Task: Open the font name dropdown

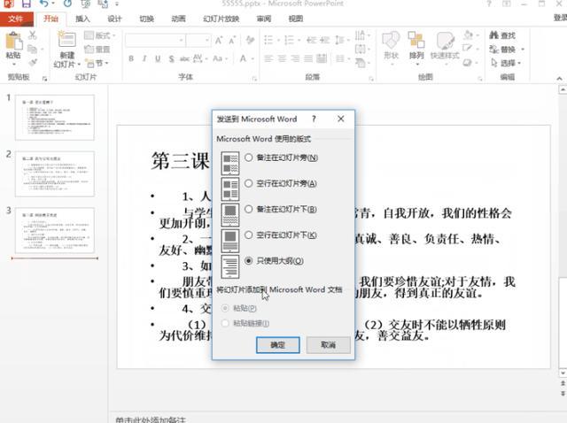Action: (181, 40)
